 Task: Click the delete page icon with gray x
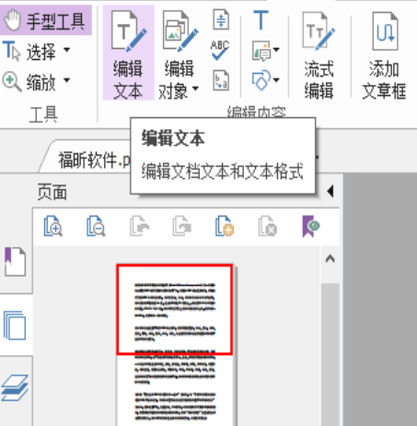coord(268,226)
